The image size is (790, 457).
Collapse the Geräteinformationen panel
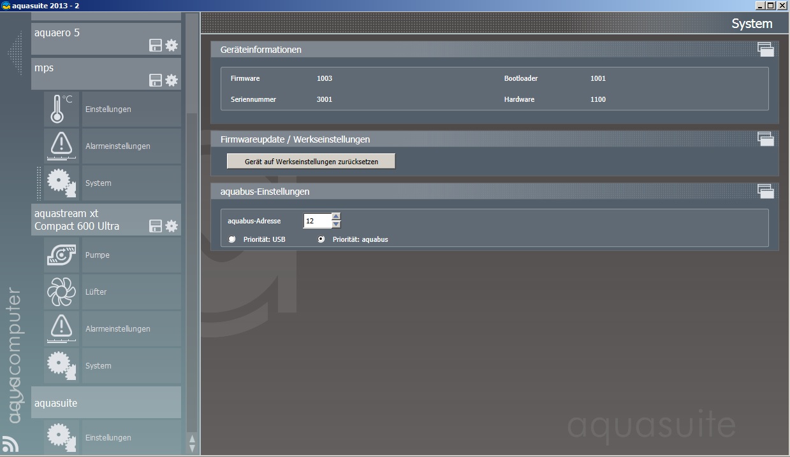point(765,50)
